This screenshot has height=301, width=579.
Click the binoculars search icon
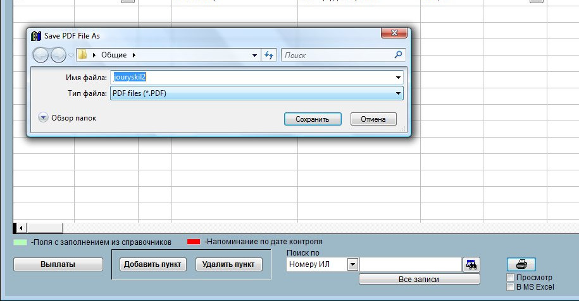click(x=471, y=264)
